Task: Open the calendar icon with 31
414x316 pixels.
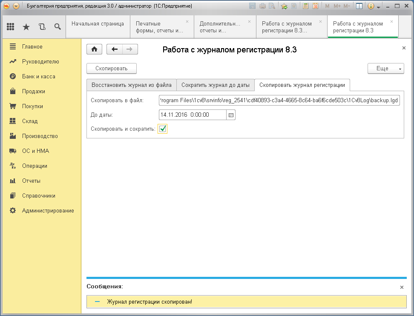Action: [315, 6]
